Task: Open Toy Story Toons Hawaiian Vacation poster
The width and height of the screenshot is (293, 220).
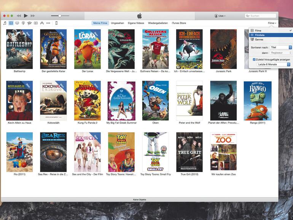Action: [x=121, y=152]
